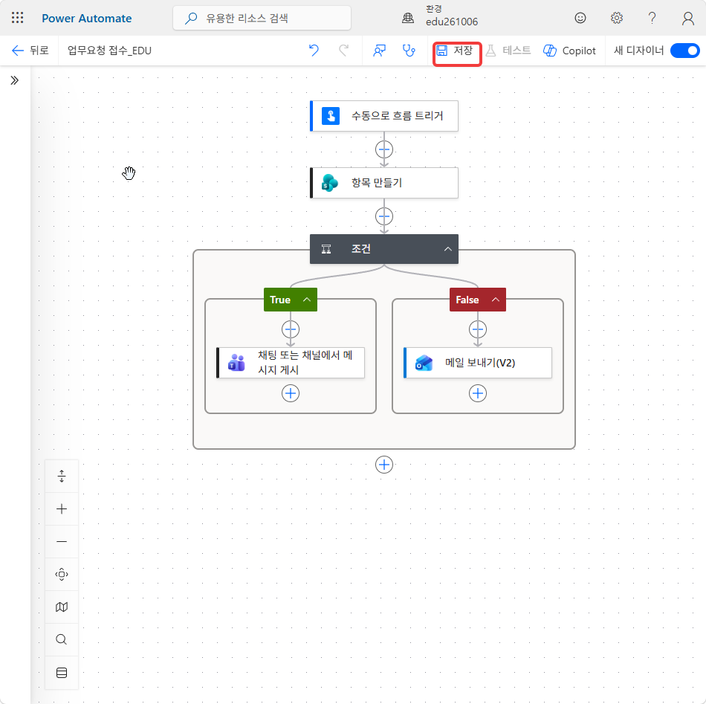Add a step after the trigger
This screenshot has width=706, height=704.
[384, 149]
